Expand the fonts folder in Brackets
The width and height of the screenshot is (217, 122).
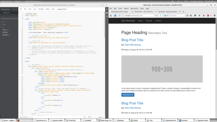tap(2, 25)
